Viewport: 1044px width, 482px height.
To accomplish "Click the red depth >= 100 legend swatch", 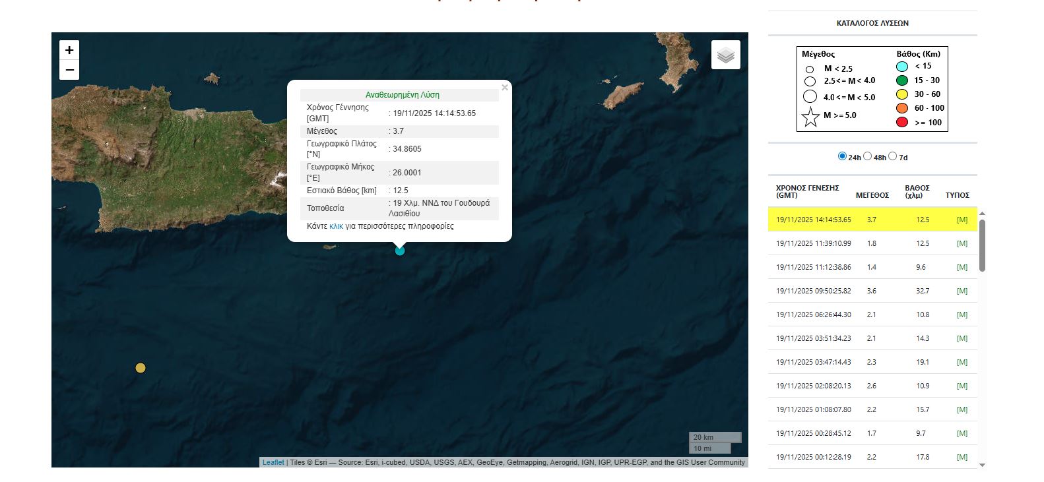I will click(x=902, y=122).
